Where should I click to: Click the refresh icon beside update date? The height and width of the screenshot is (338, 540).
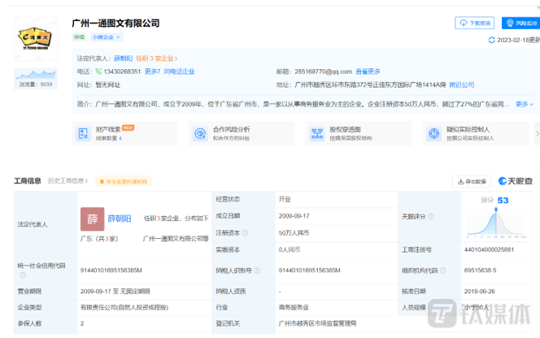pyautogui.click(x=490, y=39)
